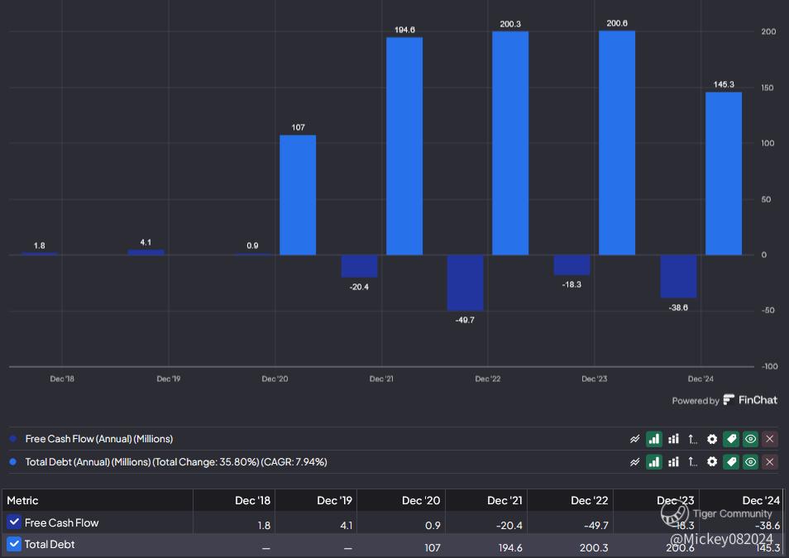Click the Total Debt blue legend dot
The image size is (789, 558).
(x=12, y=462)
